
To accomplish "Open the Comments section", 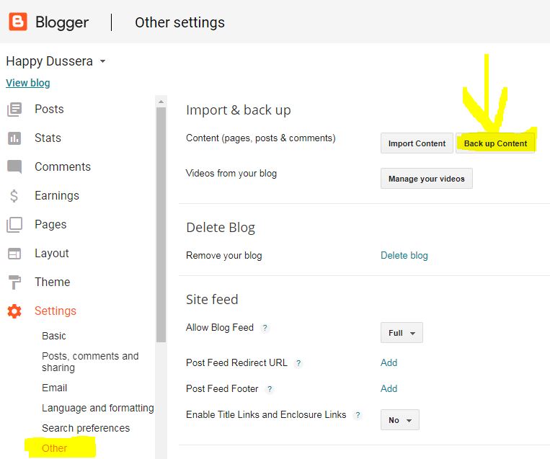I will [x=63, y=166].
